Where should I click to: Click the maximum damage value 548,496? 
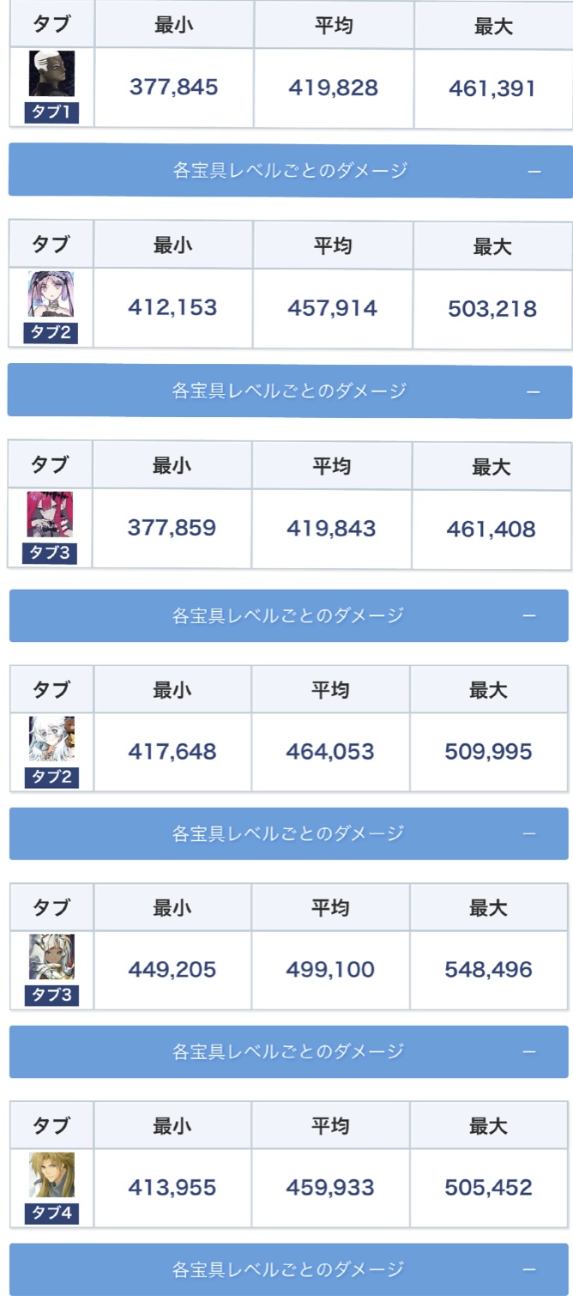pyautogui.click(x=489, y=970)
